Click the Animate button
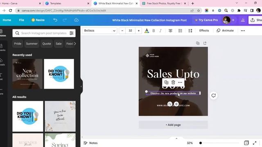Image resolution: width=262 pixels, height=147 pixels. pos(225,31)
